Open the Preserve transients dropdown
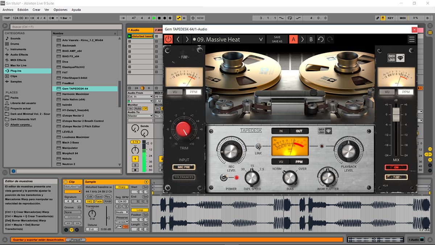This screenshot has width=435, height=245. pos(122,222)
